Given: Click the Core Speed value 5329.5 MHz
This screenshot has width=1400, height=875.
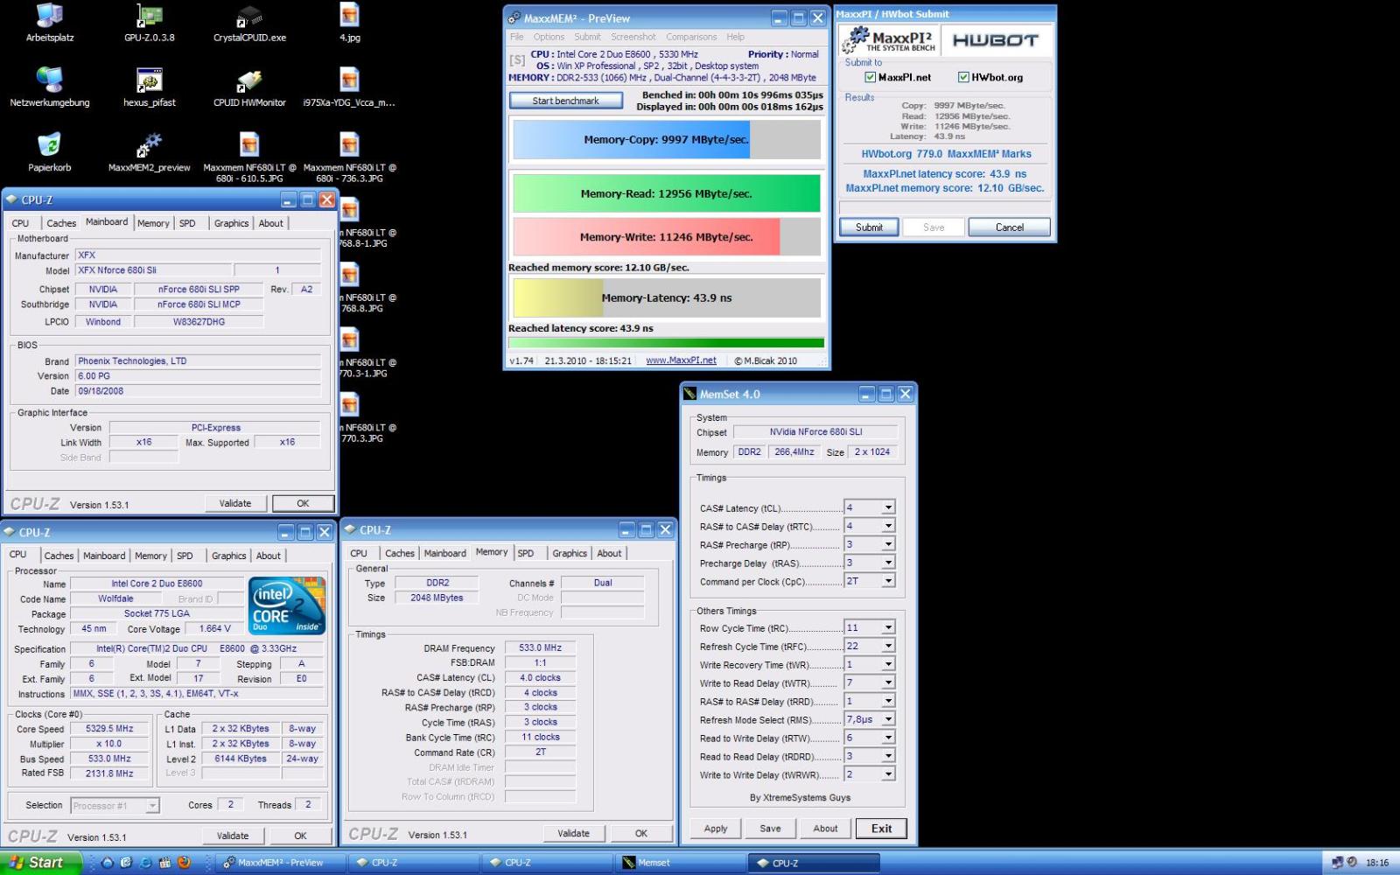Looking at the screenshot, I should click(109, 728).
